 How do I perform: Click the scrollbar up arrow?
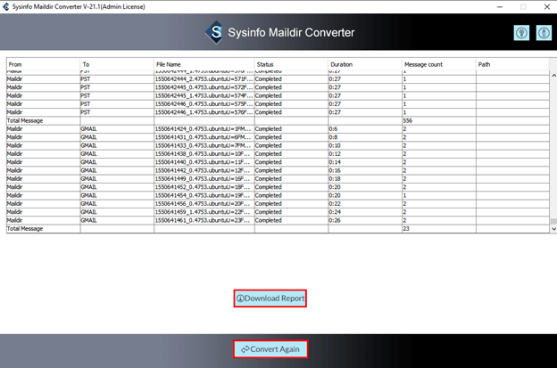pos(553,76)
